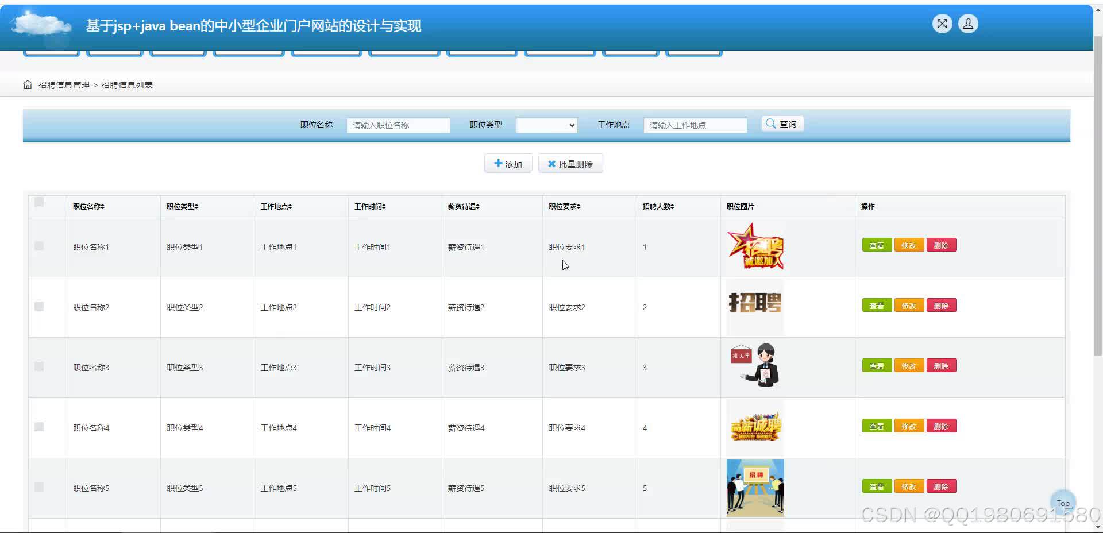Open the user profile icon in header

(x=968, y=24)
